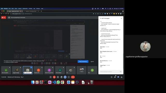Click the red REC recording indicator

4,18
